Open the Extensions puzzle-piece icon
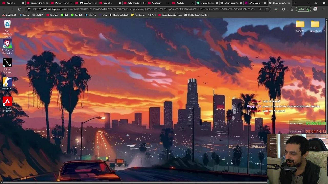328x184 pixels. (283, 9)
